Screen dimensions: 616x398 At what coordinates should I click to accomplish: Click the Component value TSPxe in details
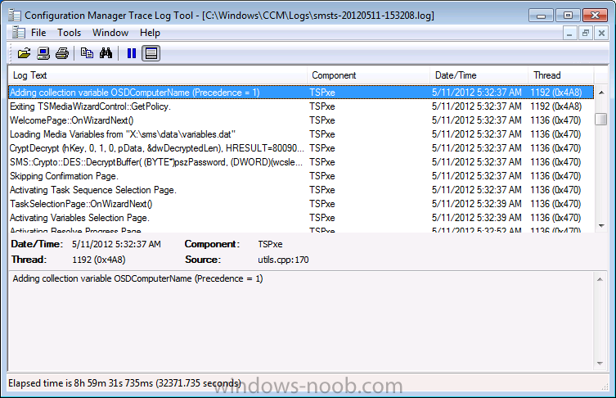(x=270, y=244)
